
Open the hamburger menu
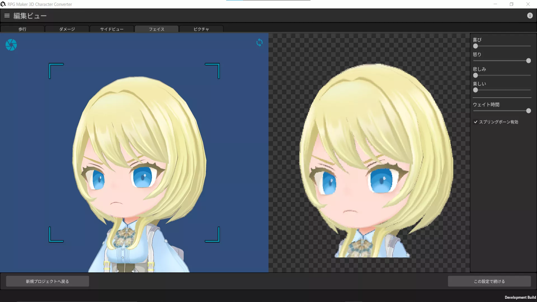pos(7,16)
